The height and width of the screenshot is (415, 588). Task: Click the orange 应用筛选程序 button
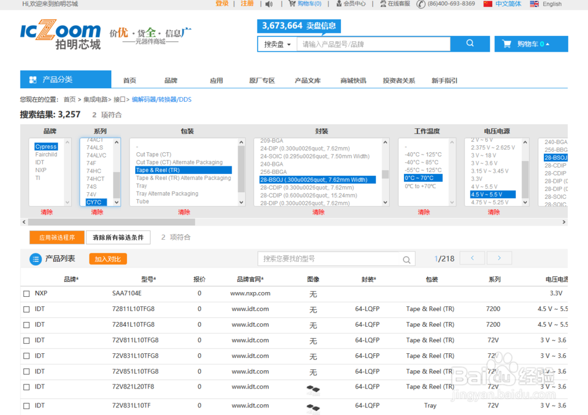[57, 237]
